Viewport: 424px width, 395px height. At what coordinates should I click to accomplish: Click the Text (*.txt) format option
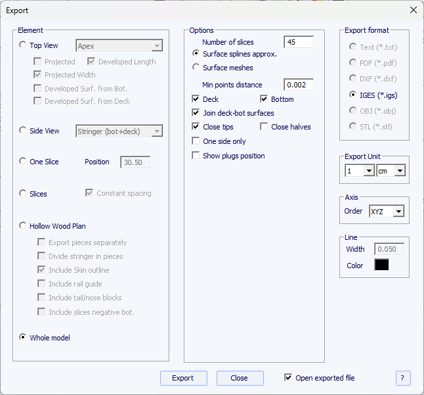coord(352,47)
